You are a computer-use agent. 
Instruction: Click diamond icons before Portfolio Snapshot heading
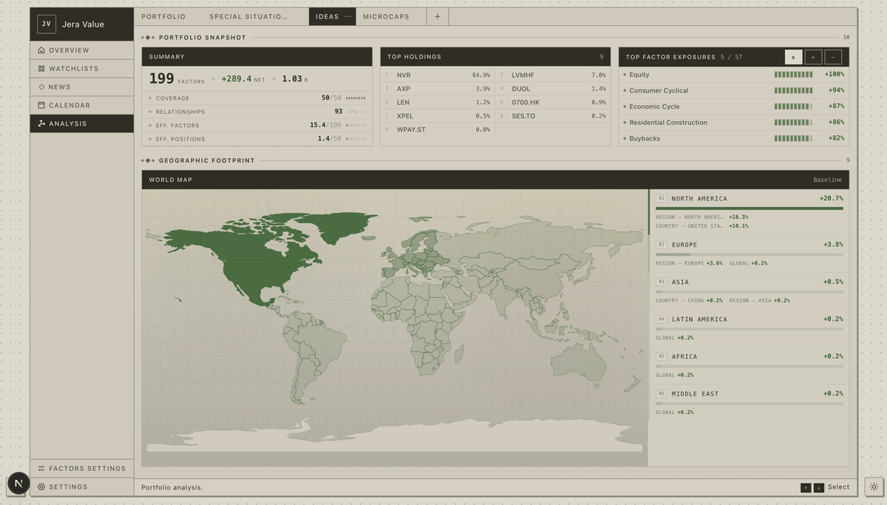coord(148,37)
